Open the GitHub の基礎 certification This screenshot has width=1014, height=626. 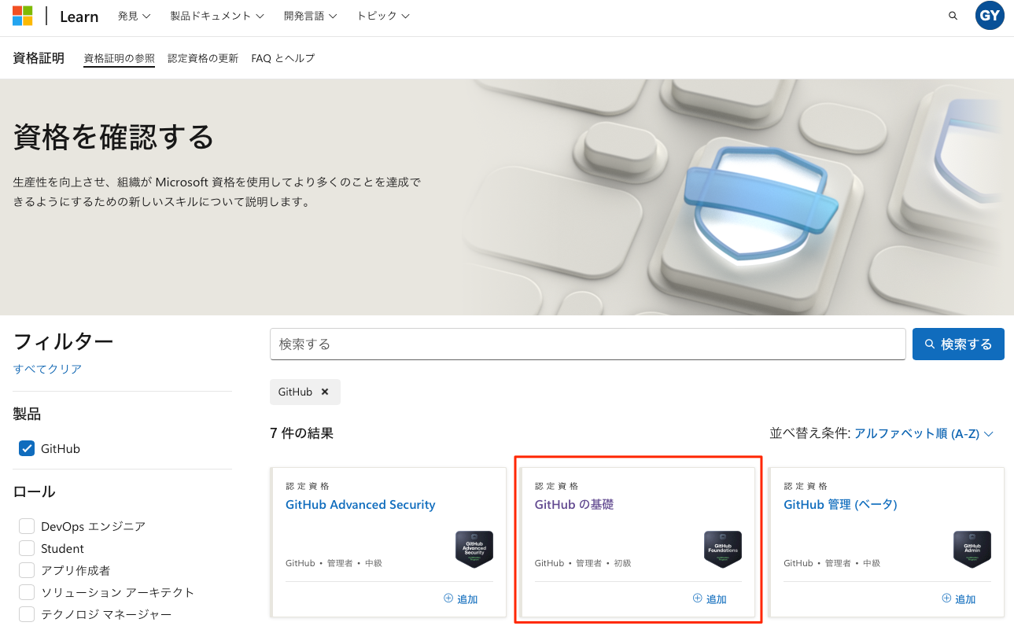(574, 504)
